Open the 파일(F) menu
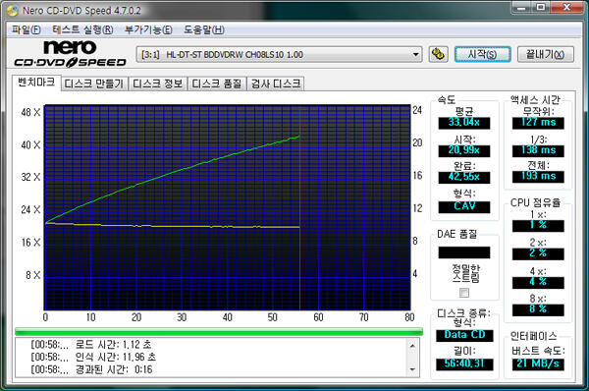 coord(26,29)
